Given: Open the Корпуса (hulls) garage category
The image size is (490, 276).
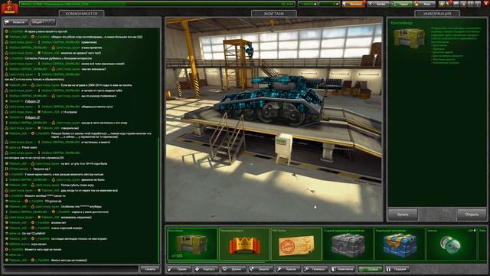Looking at the screenshot, I should (x=206, y=269).
